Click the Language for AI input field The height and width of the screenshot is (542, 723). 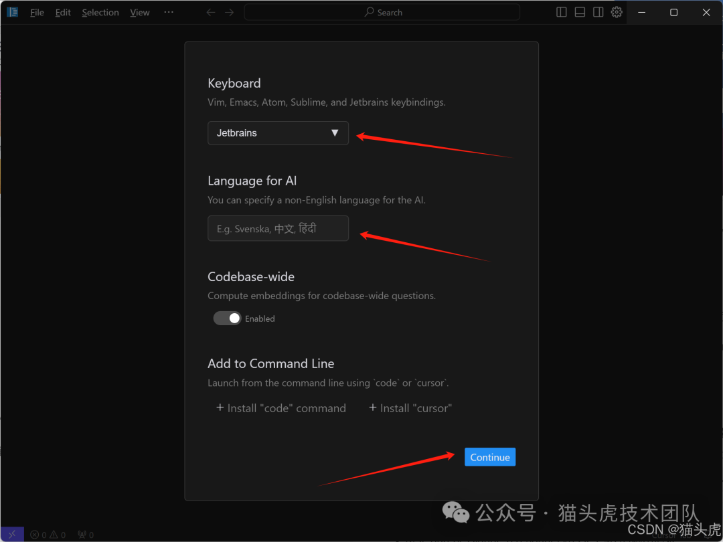[278, 229]
